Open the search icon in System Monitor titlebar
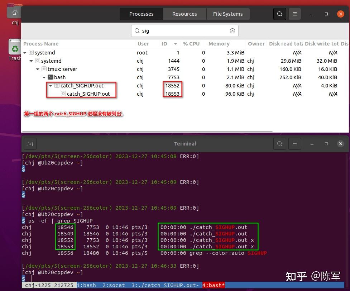Screen dimensions: 350x291 point(279,14)
